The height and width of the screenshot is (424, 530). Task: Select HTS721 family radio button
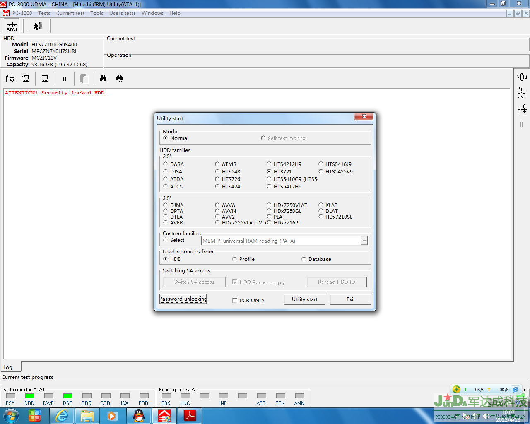point(269,171)
